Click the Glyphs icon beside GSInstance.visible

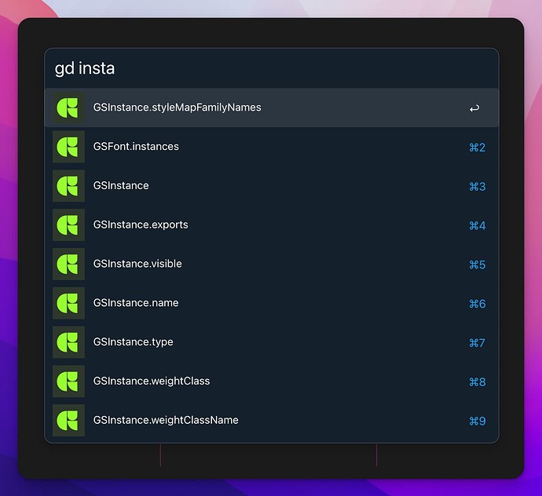[68, 264]
